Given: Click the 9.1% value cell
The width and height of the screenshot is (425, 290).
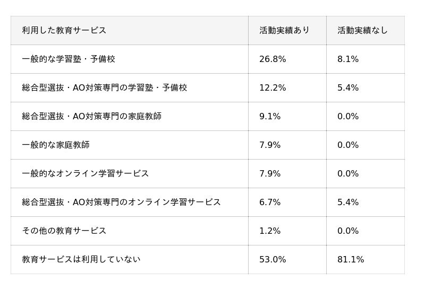Looking at the screenshot, I should [x=270, y=117].
